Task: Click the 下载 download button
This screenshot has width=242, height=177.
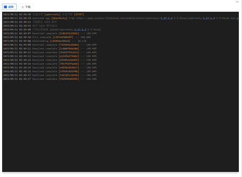Action: (26, 7)
